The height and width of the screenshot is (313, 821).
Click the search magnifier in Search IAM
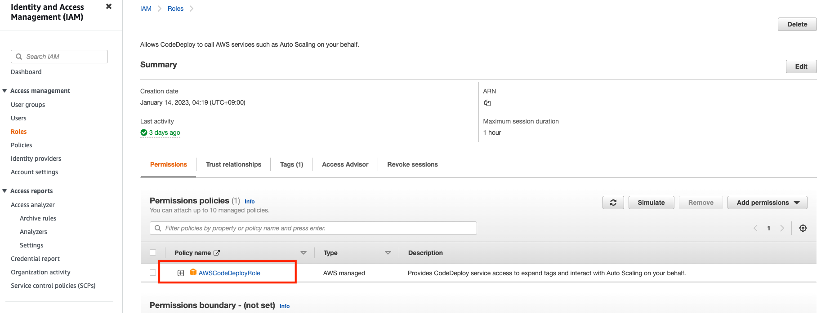point(19,57)
